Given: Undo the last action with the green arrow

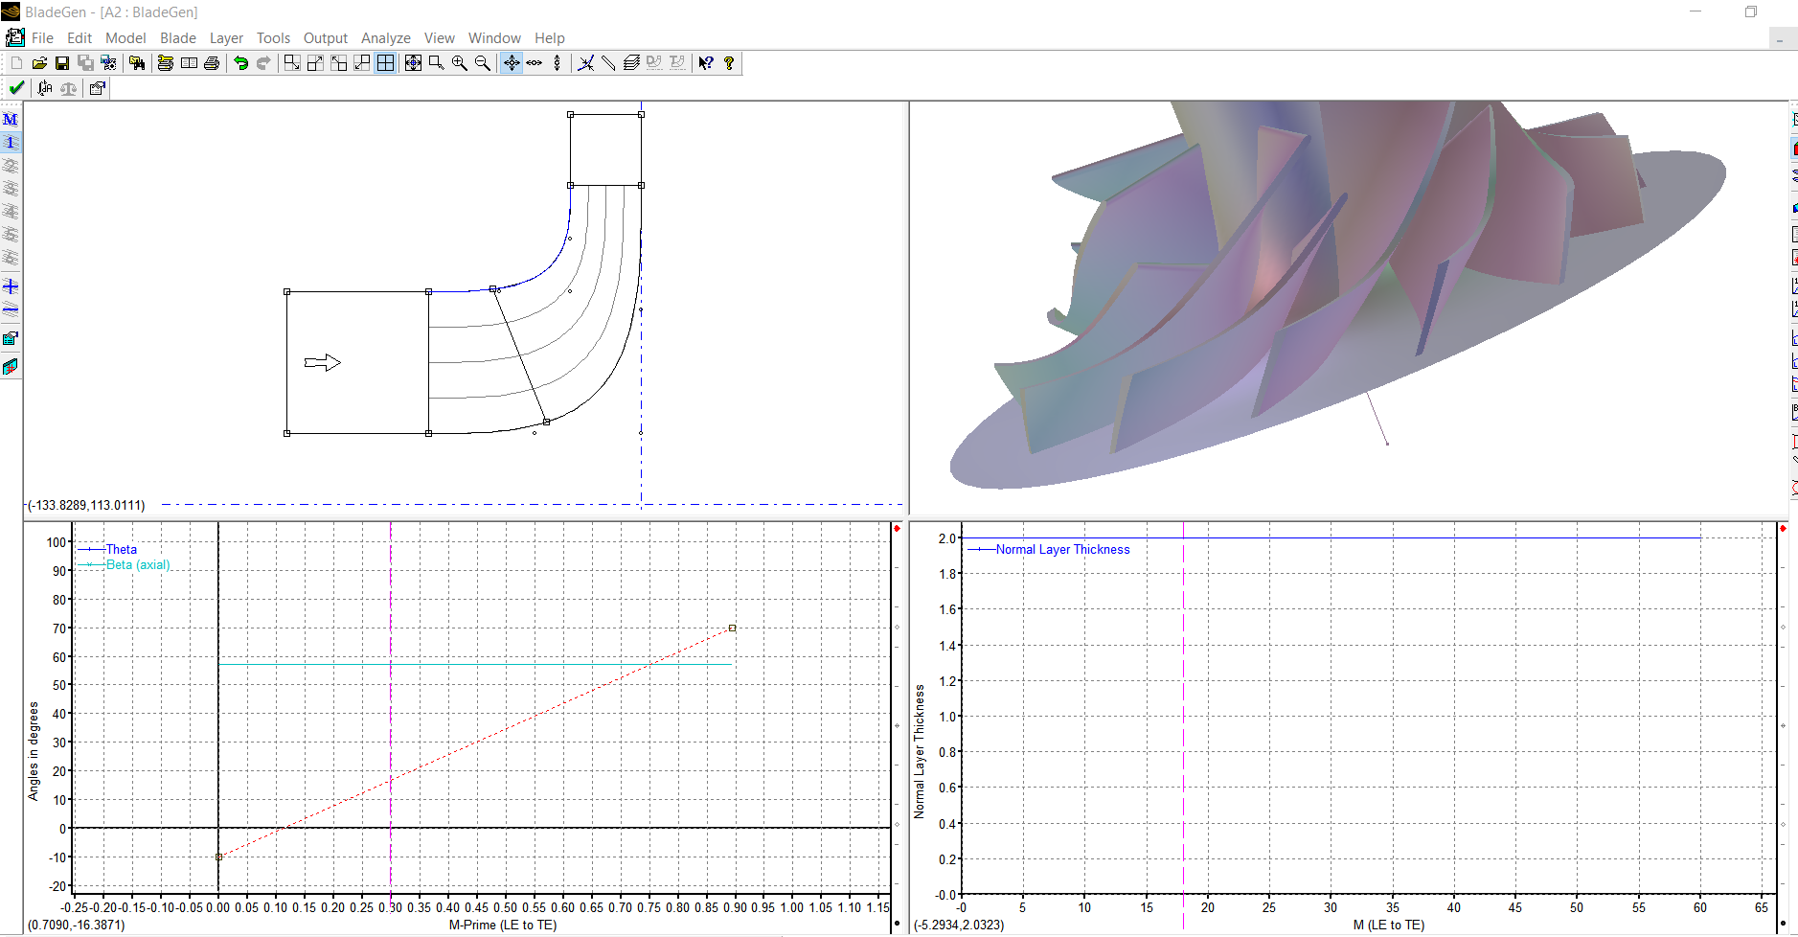Looking at the screenshot, I should 240,63.
